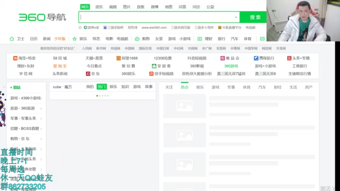Open the 少年版 link
The width and height of the screenshot is (340, 191).
click(x=60, y=39)
